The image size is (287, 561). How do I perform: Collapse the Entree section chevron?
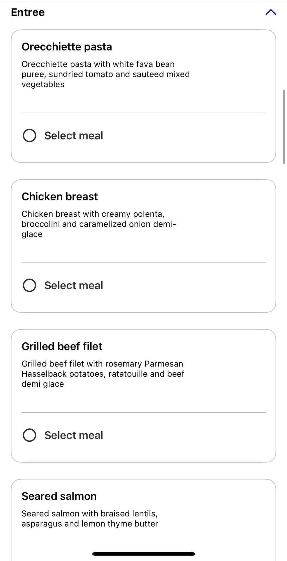(271, 12)
